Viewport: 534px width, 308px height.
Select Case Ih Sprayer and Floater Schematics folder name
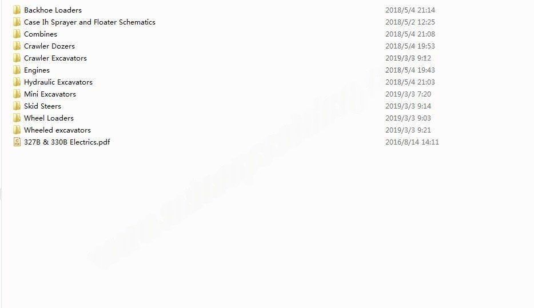[x=90, y=22]
